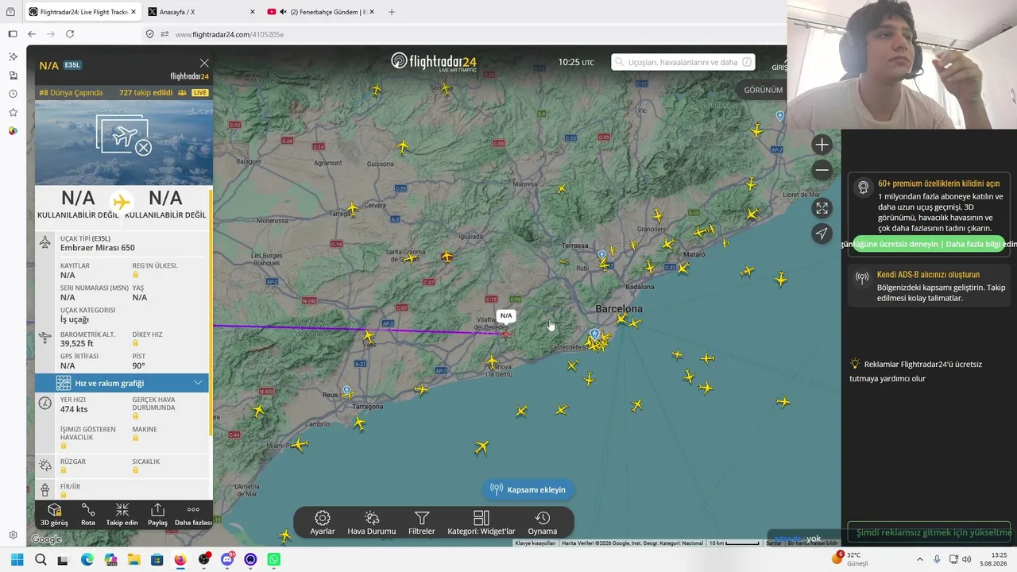The image size is (1017, 572).
Task: Click the Barcelona airport pin marker
Action: point(594,334)
